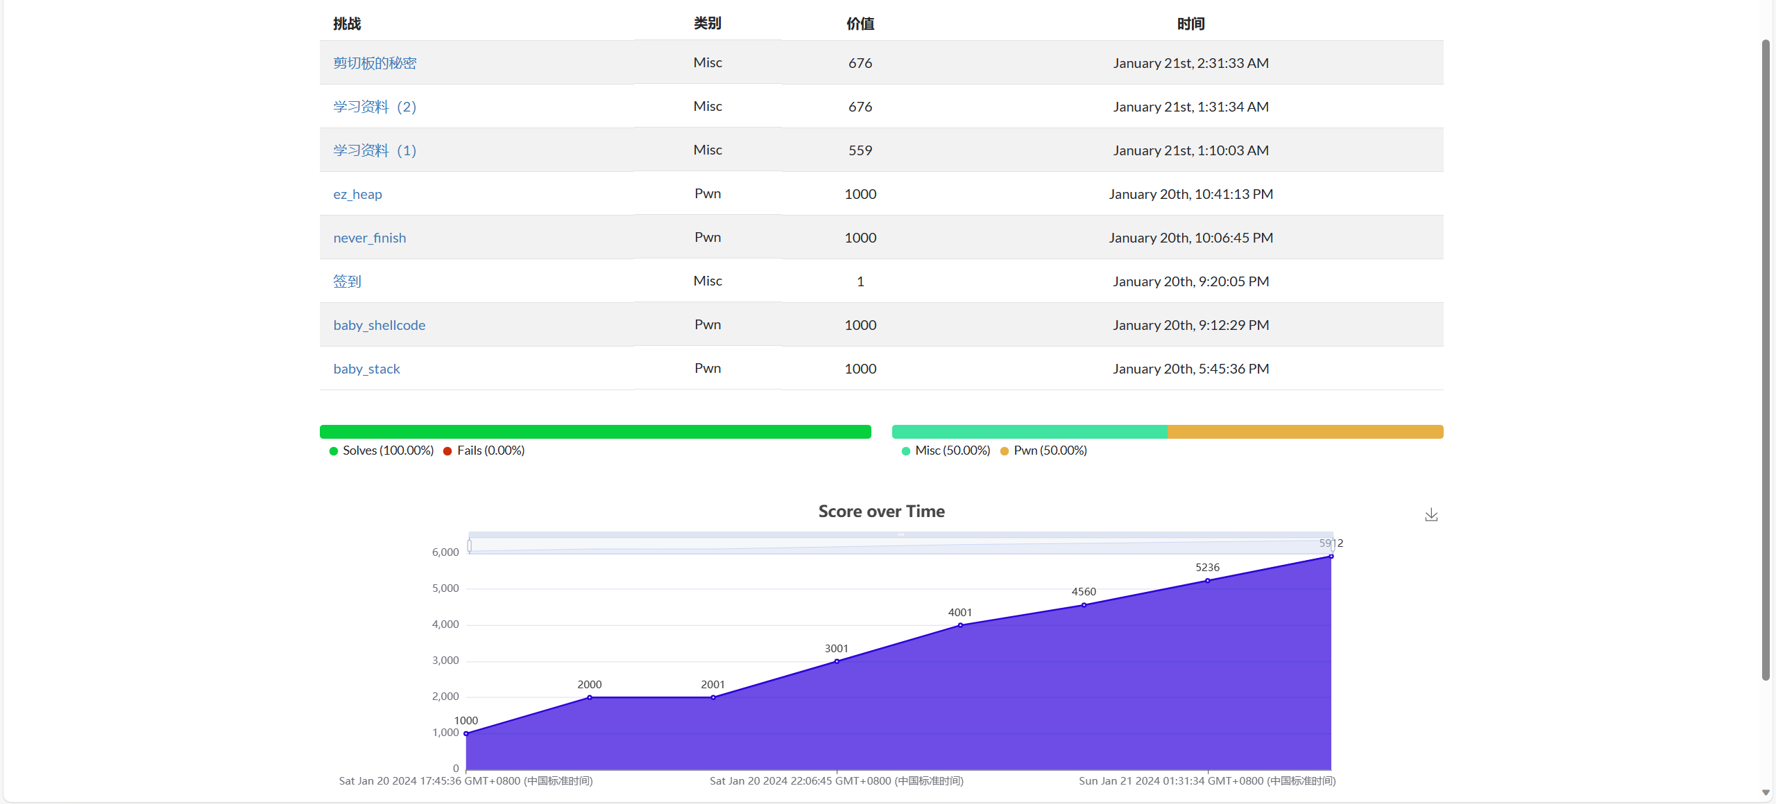1776x804 pixels.
Task: Open the 学习资料（2）challenge link
Action: coord(375,107)
